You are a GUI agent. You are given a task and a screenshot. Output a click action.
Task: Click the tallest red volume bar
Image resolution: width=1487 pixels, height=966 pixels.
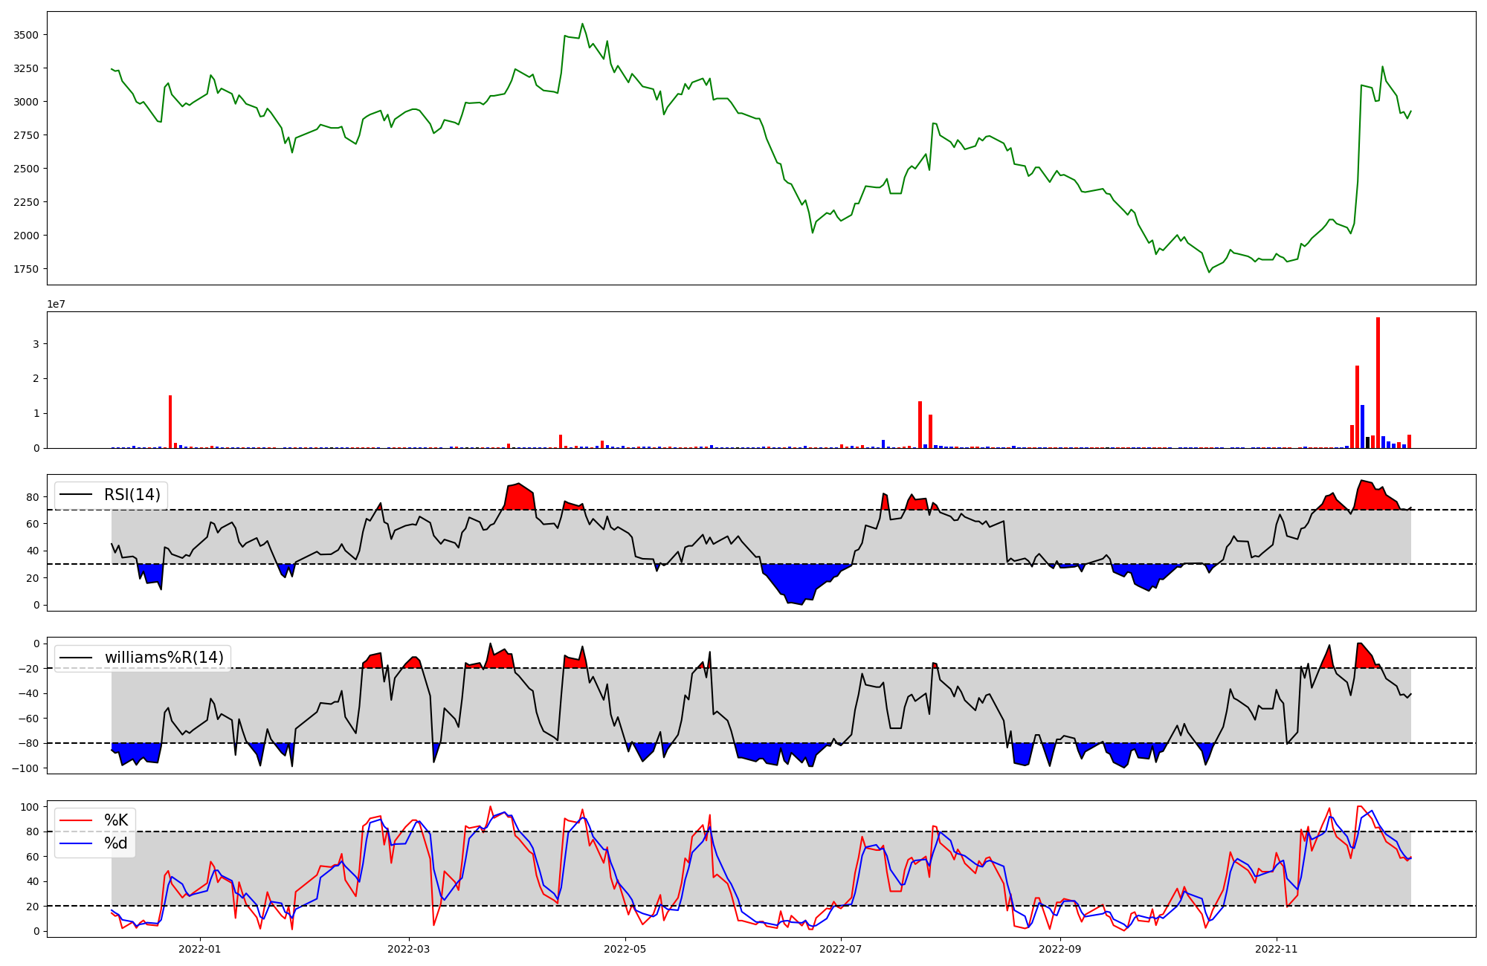click(x=1378, y=383)
